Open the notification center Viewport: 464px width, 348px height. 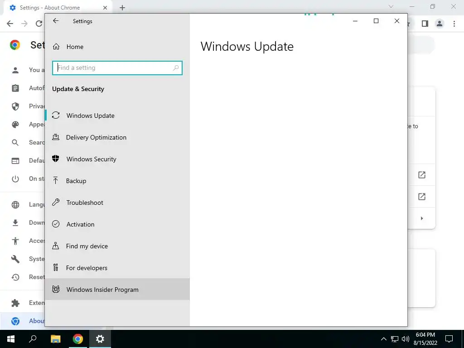pos(449,339)
